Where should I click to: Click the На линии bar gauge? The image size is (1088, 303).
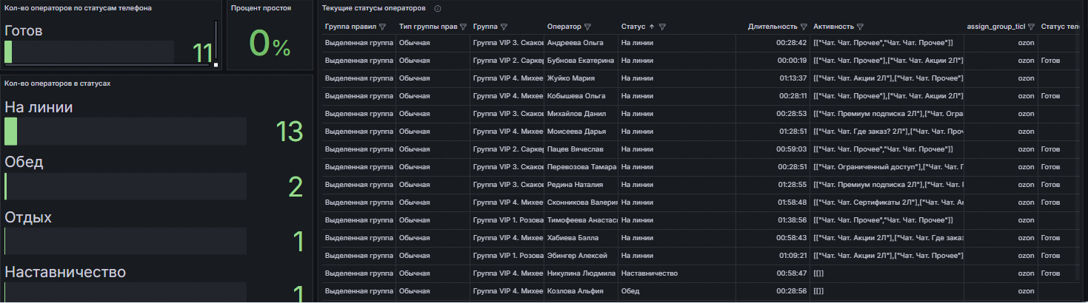[125, 132]
